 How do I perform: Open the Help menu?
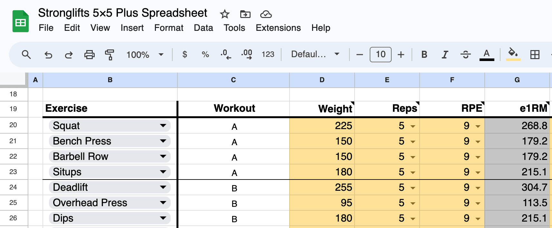click(x=321, y=28)
